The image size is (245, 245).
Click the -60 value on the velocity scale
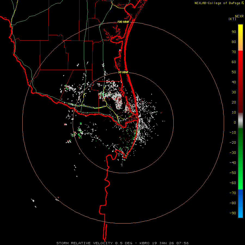[x=233, y=183]
